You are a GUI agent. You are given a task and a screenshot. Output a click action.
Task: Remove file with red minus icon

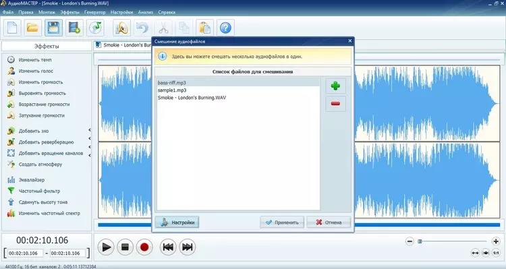335,104
